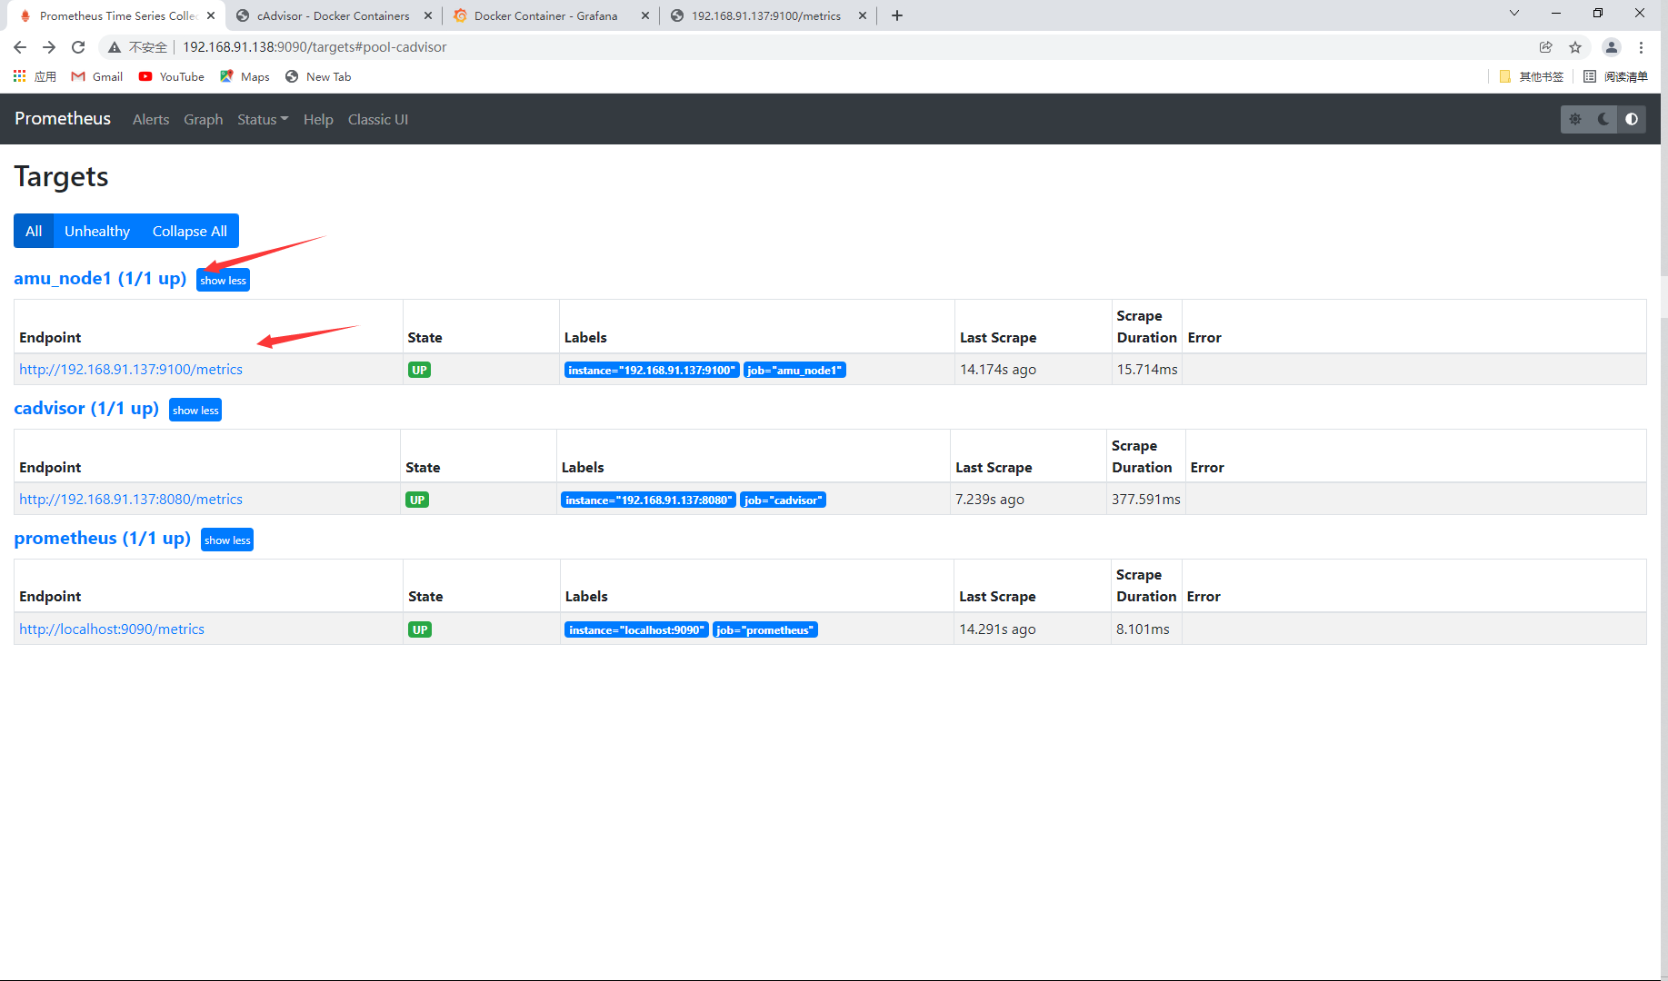Screen dimensions: 1668x981
Task: Open the Apps bookmark shortcut
Action: (35, 76)
